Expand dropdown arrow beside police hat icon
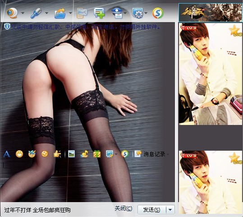This screenshot has height=217, width=243. point(125,13)
